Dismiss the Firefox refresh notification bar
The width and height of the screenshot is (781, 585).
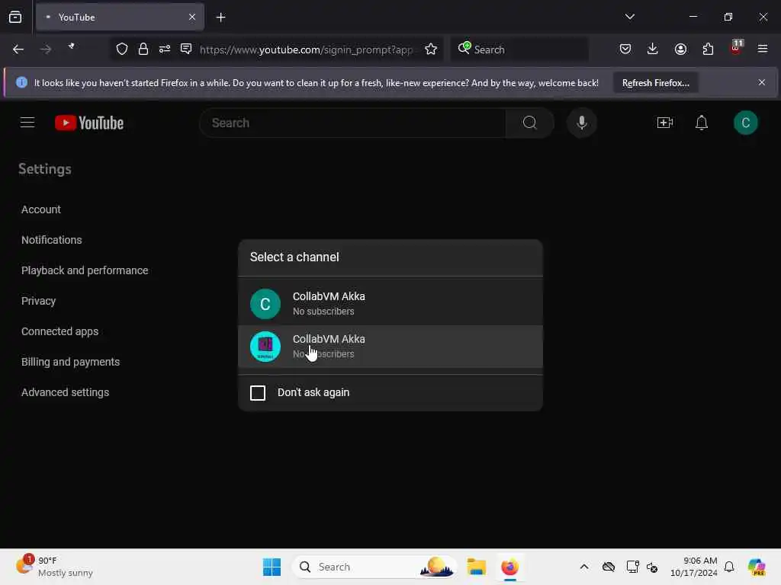point(762,82)
